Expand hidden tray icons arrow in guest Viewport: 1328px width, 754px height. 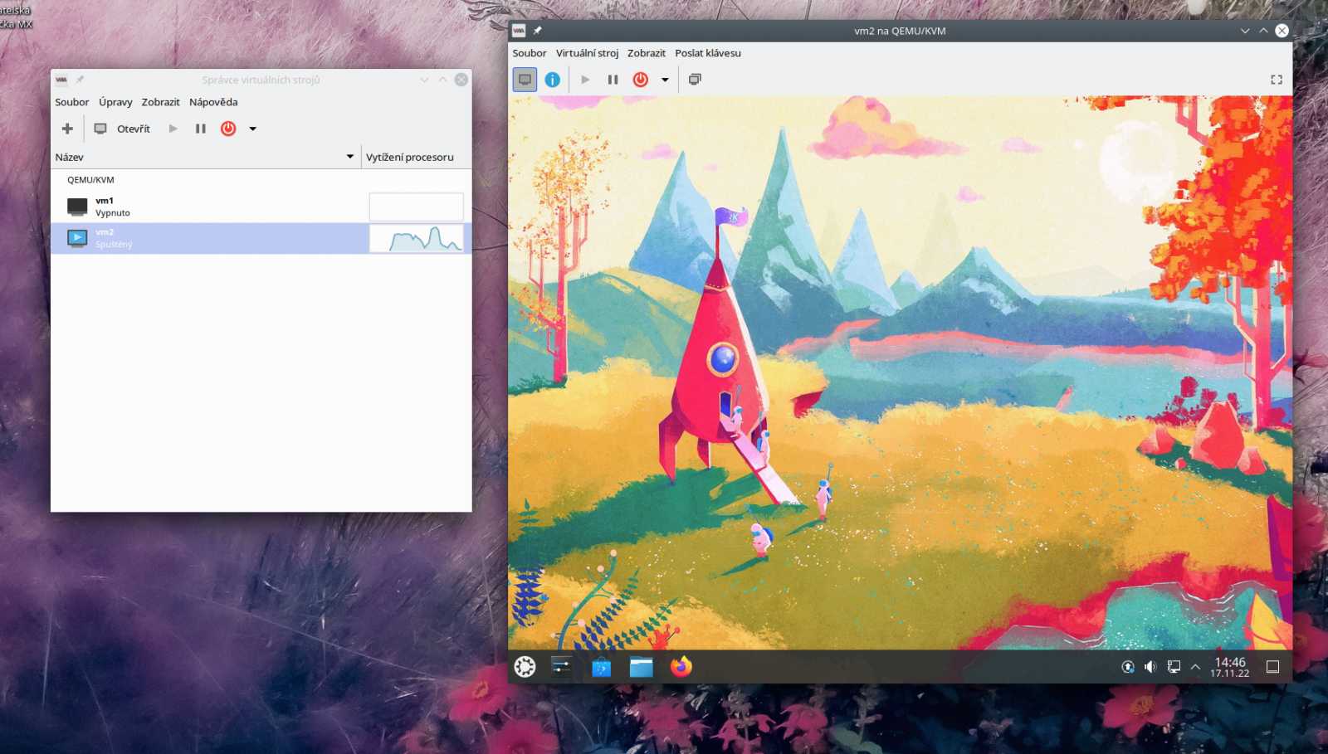point(1195,667)
